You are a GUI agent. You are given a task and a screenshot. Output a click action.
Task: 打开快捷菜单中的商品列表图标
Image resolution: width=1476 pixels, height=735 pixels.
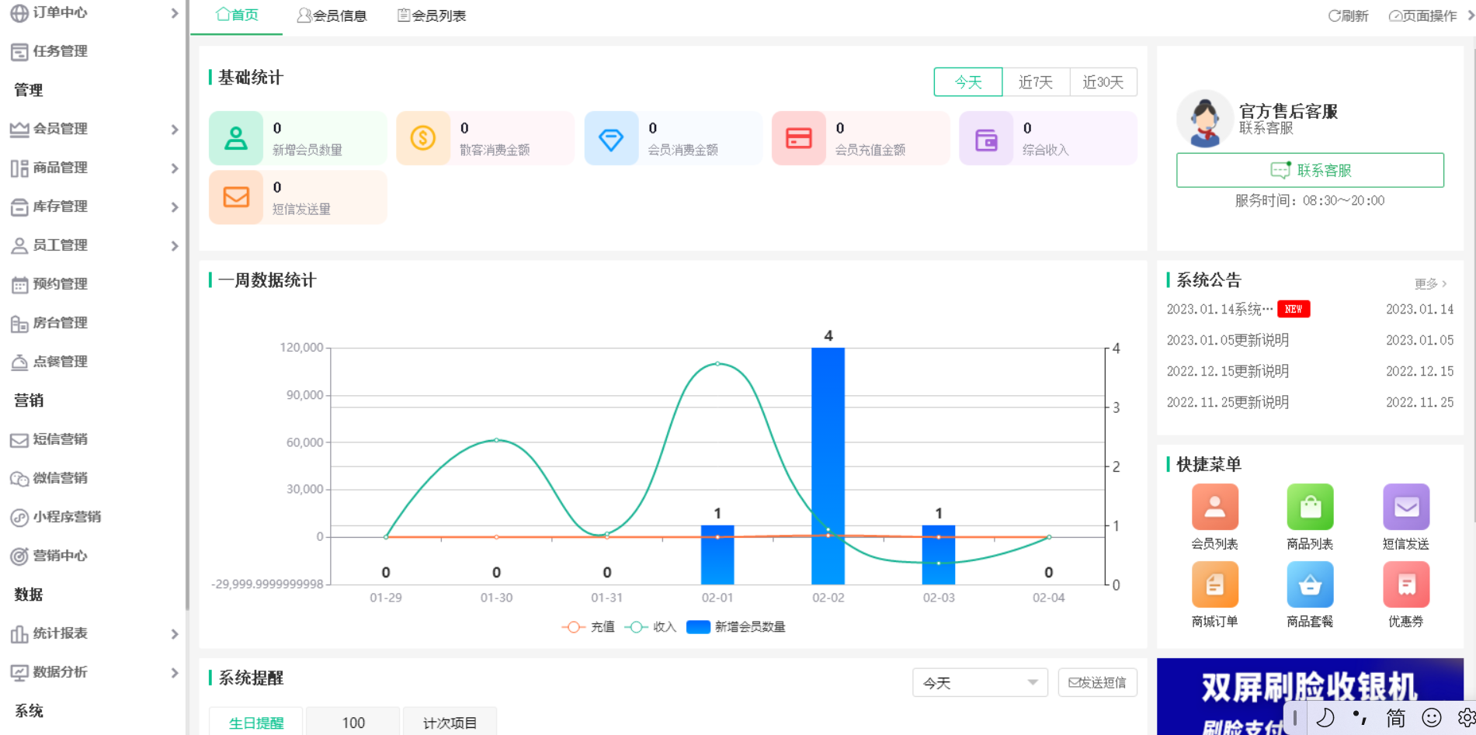pos(1310,506)
